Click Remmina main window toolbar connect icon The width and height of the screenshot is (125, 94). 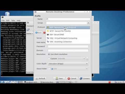tap(28, 30)
